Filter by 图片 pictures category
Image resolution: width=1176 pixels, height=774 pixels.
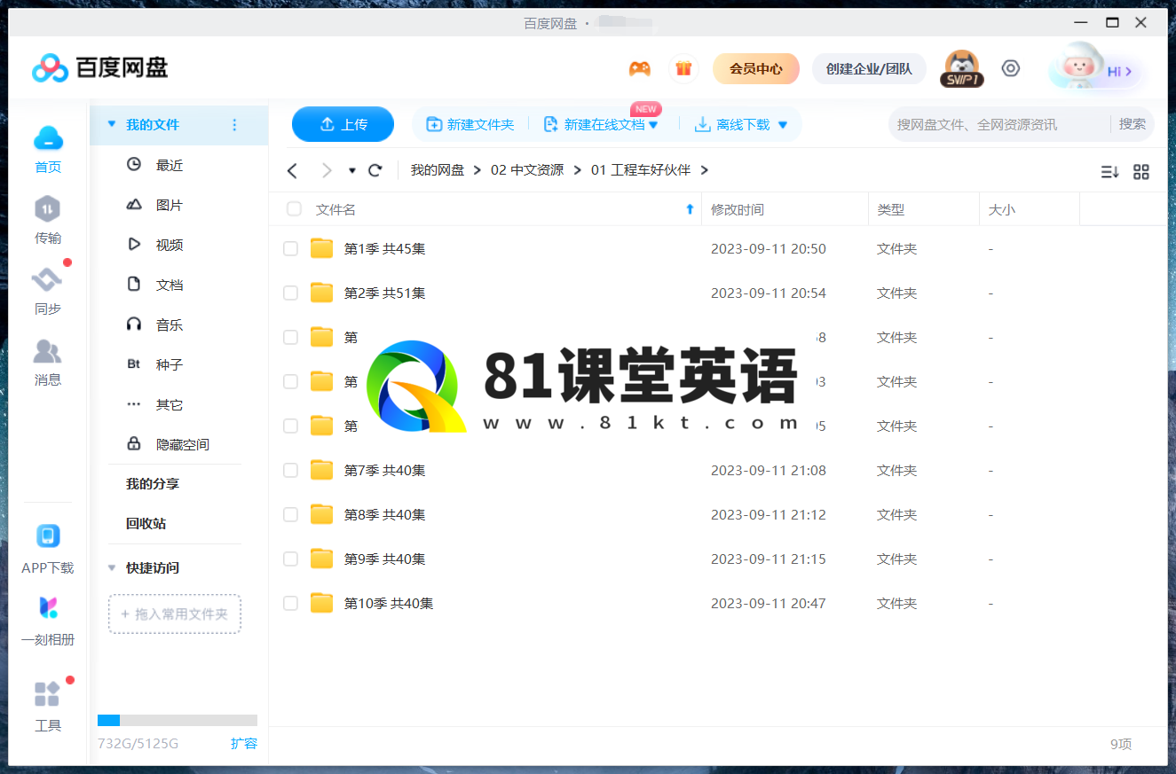pyautogui.click(x=170, y=205)
